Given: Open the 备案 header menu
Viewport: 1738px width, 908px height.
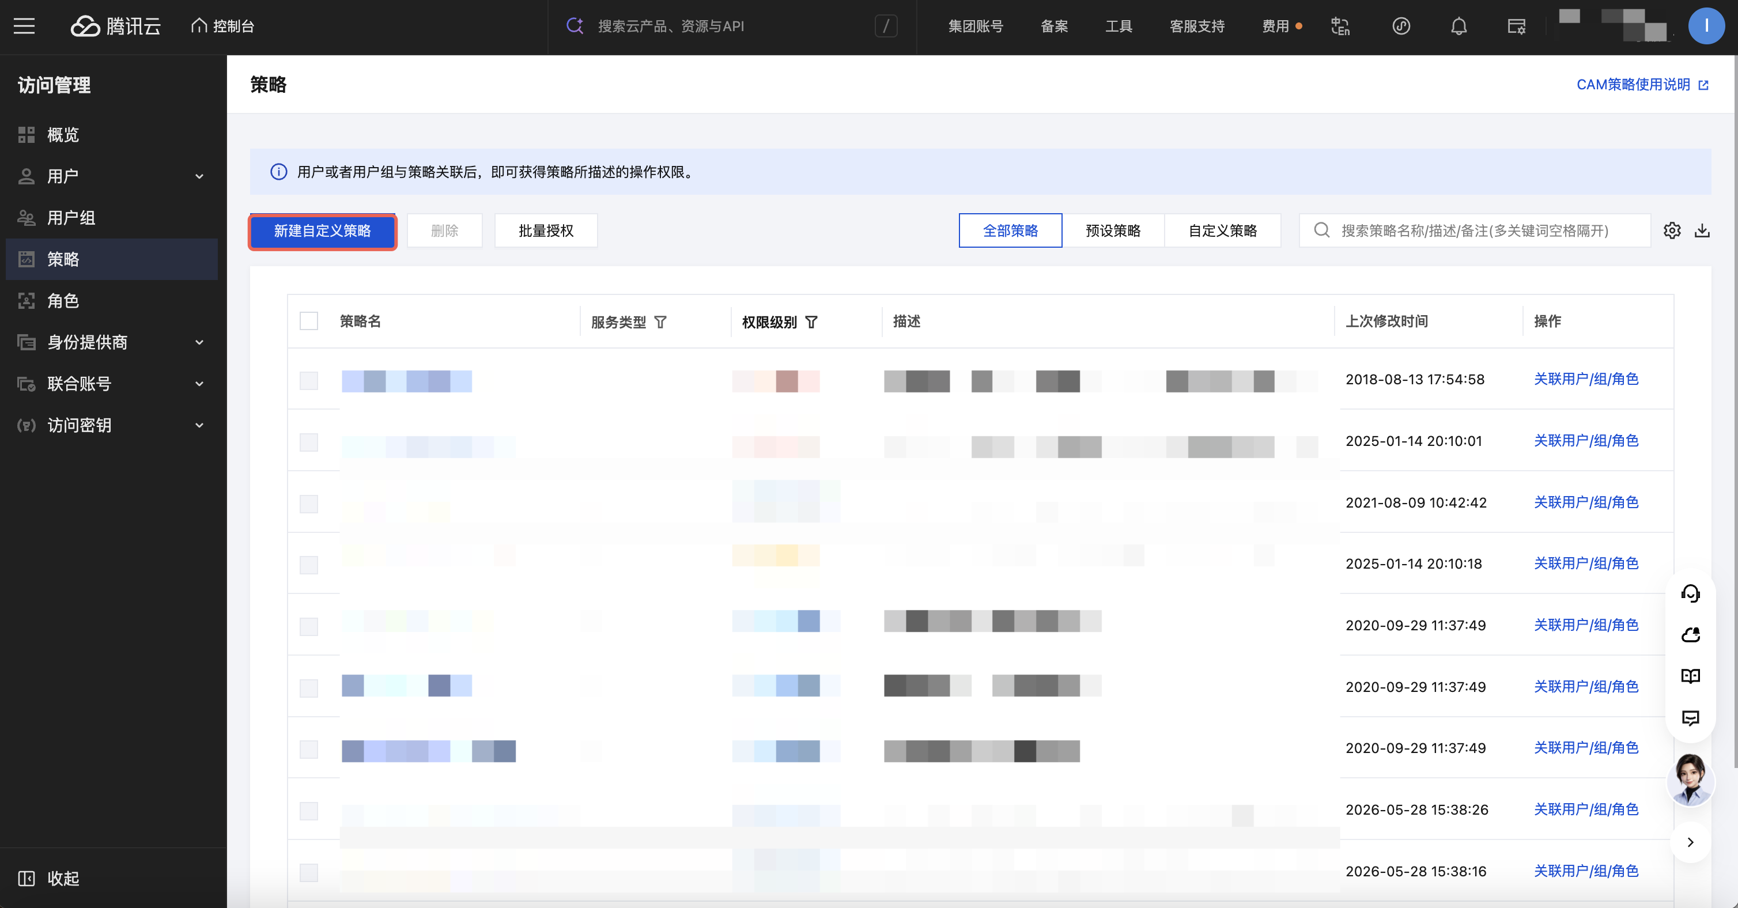Looking at the screenshot, I should [1054, 27].
